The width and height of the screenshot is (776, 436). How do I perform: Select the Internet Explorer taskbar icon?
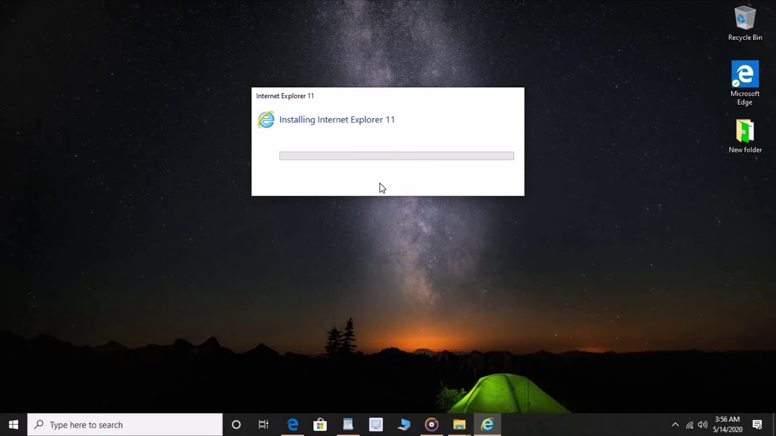pos(487,424)
